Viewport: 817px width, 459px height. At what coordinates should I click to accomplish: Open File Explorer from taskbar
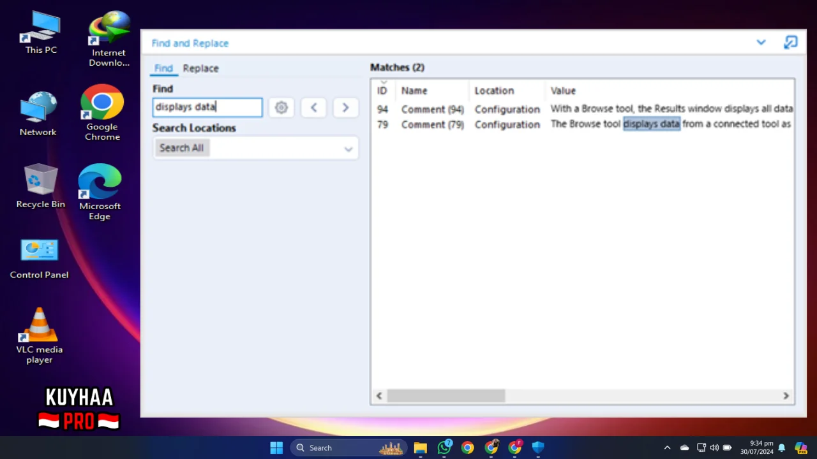click(x=420, y=448)
